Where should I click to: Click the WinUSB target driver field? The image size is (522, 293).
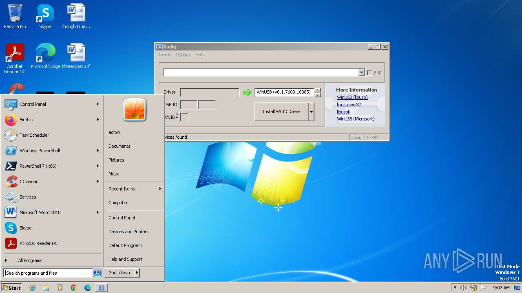(x=284, y=92)
